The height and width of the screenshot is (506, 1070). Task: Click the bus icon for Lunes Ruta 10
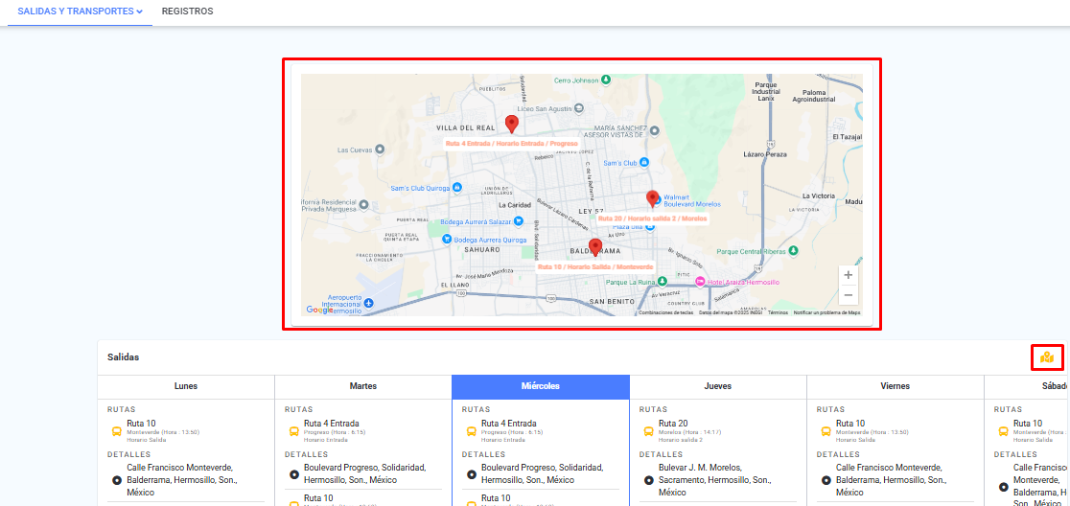(117, 431)
